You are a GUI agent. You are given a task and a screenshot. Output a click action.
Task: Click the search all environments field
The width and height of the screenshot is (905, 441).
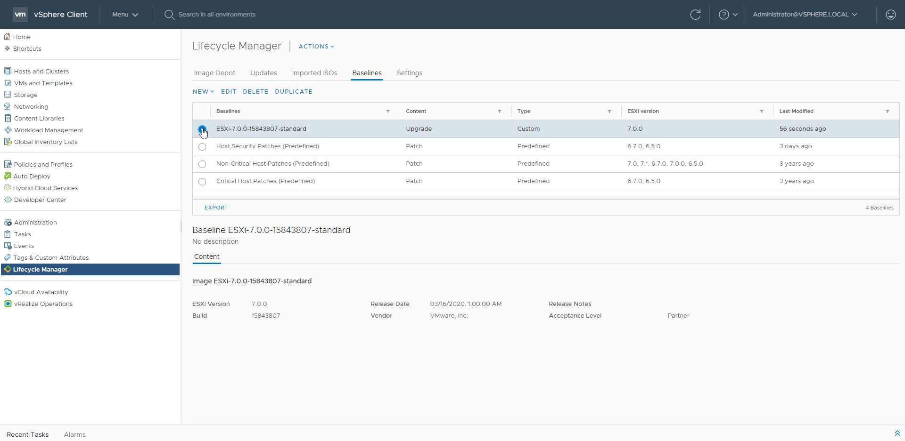(217, 15)
